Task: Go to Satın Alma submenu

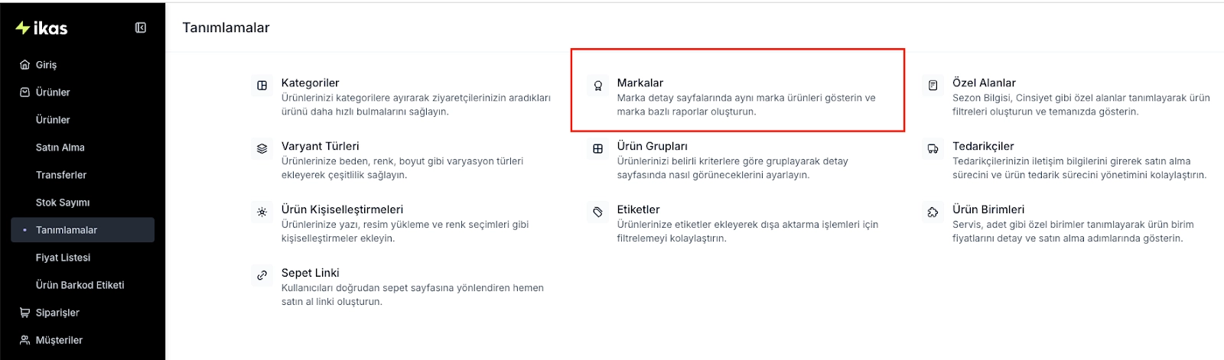Action: click(x=60, y=148)
